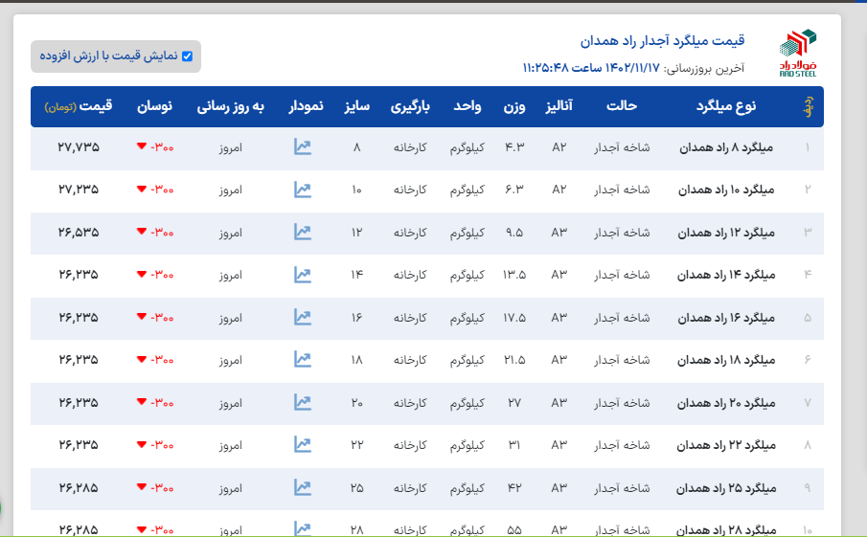Click the Rad Steel logo
Viewport: 867px width, 537px height.
point(797,54)
